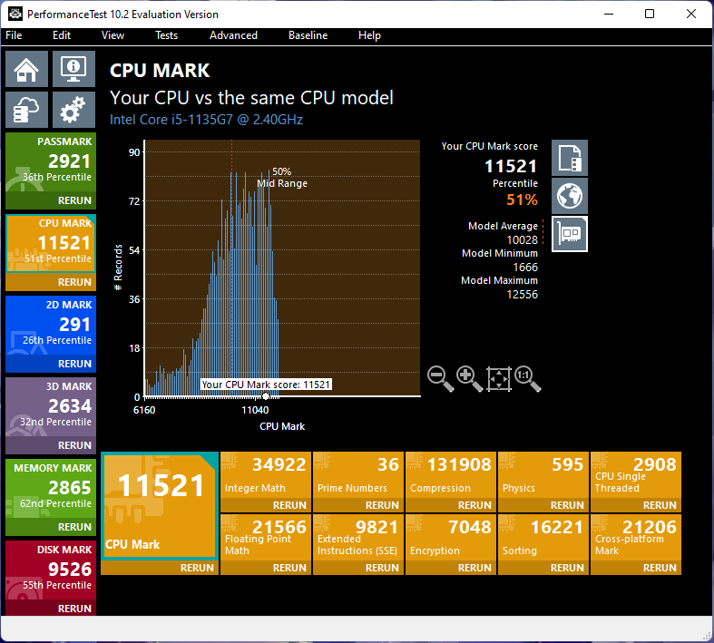
Task: Select the 2D Mark 291 tile
Action: point(51,325)
